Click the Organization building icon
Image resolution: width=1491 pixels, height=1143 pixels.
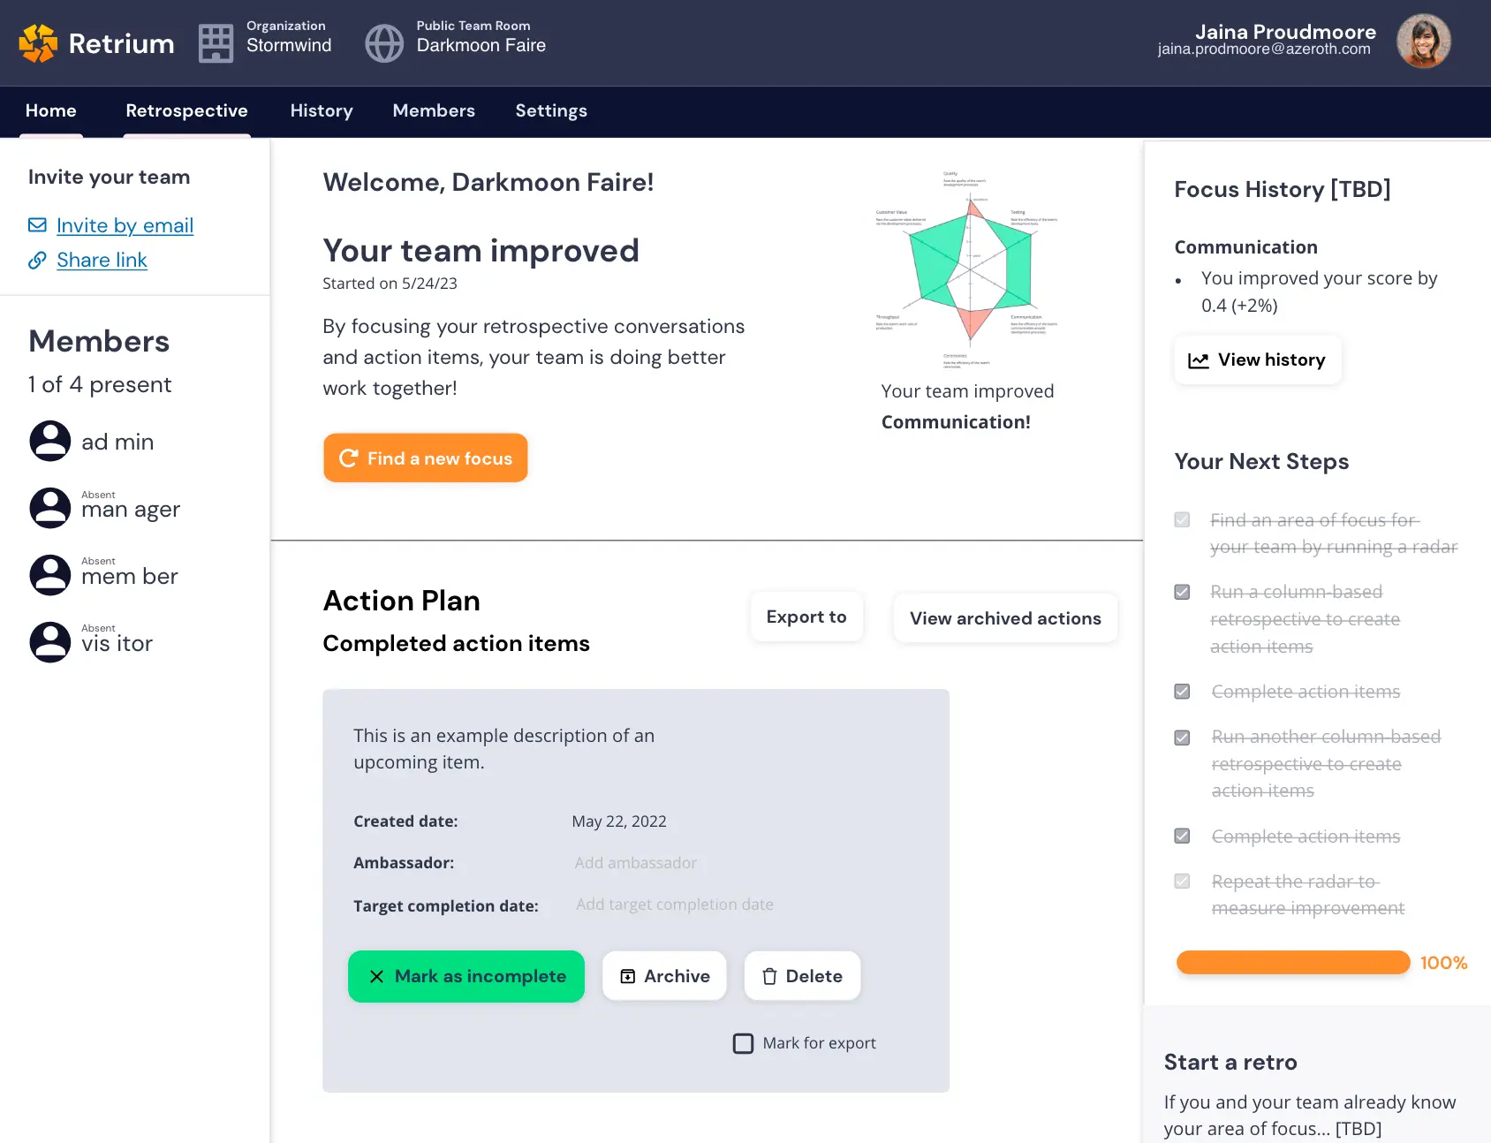coord(216,43)
